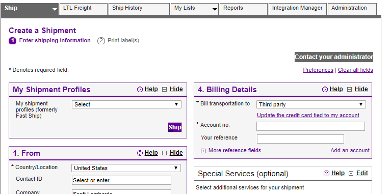The width and height of the screenshot is (391, 194).
Task: Click the minus collapse icon in My Shipment Profiles
Action: [x=164, y=90]
